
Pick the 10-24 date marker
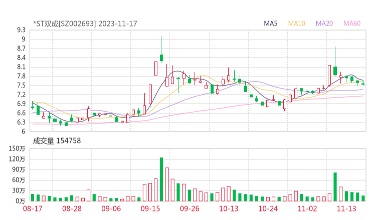[268, 208]
